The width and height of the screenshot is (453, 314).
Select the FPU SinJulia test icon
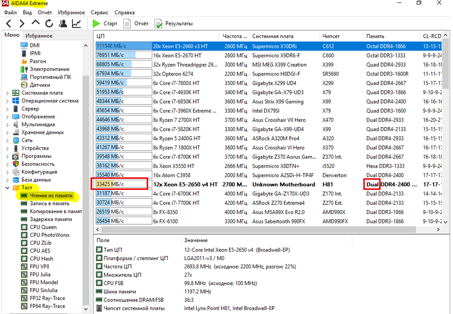tap(24, 290)
